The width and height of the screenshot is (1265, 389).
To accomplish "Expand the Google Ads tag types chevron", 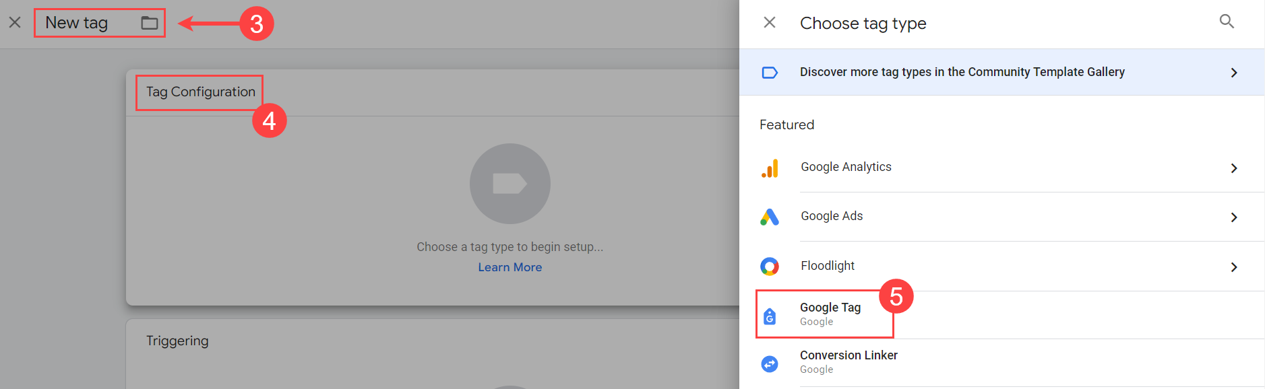I will 1234,217.
